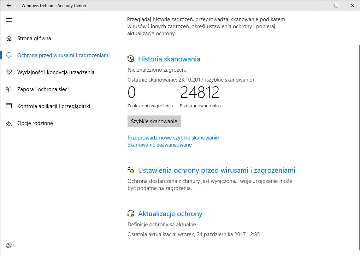The height and width of the screenshot is (256, 360).
Task: Click the Ostatnia aktualizacja date text
Action: tap(194, 234)
